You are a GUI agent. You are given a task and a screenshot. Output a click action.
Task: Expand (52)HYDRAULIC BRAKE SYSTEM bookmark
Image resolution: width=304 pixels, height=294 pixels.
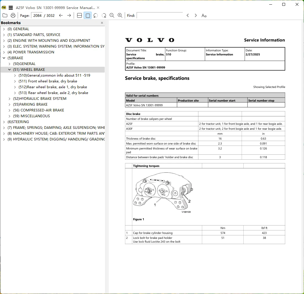[x=9, y=99]
